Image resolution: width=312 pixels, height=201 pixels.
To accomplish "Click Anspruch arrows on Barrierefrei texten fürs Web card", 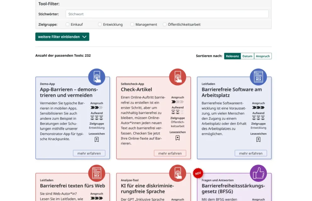I will pyautogui.click(x=97, y=198).
